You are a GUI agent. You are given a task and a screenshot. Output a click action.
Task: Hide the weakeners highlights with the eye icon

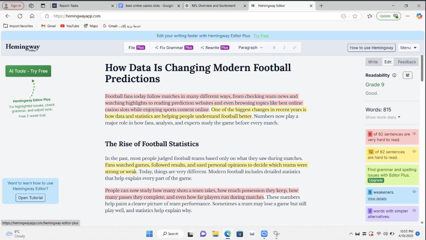414,192
